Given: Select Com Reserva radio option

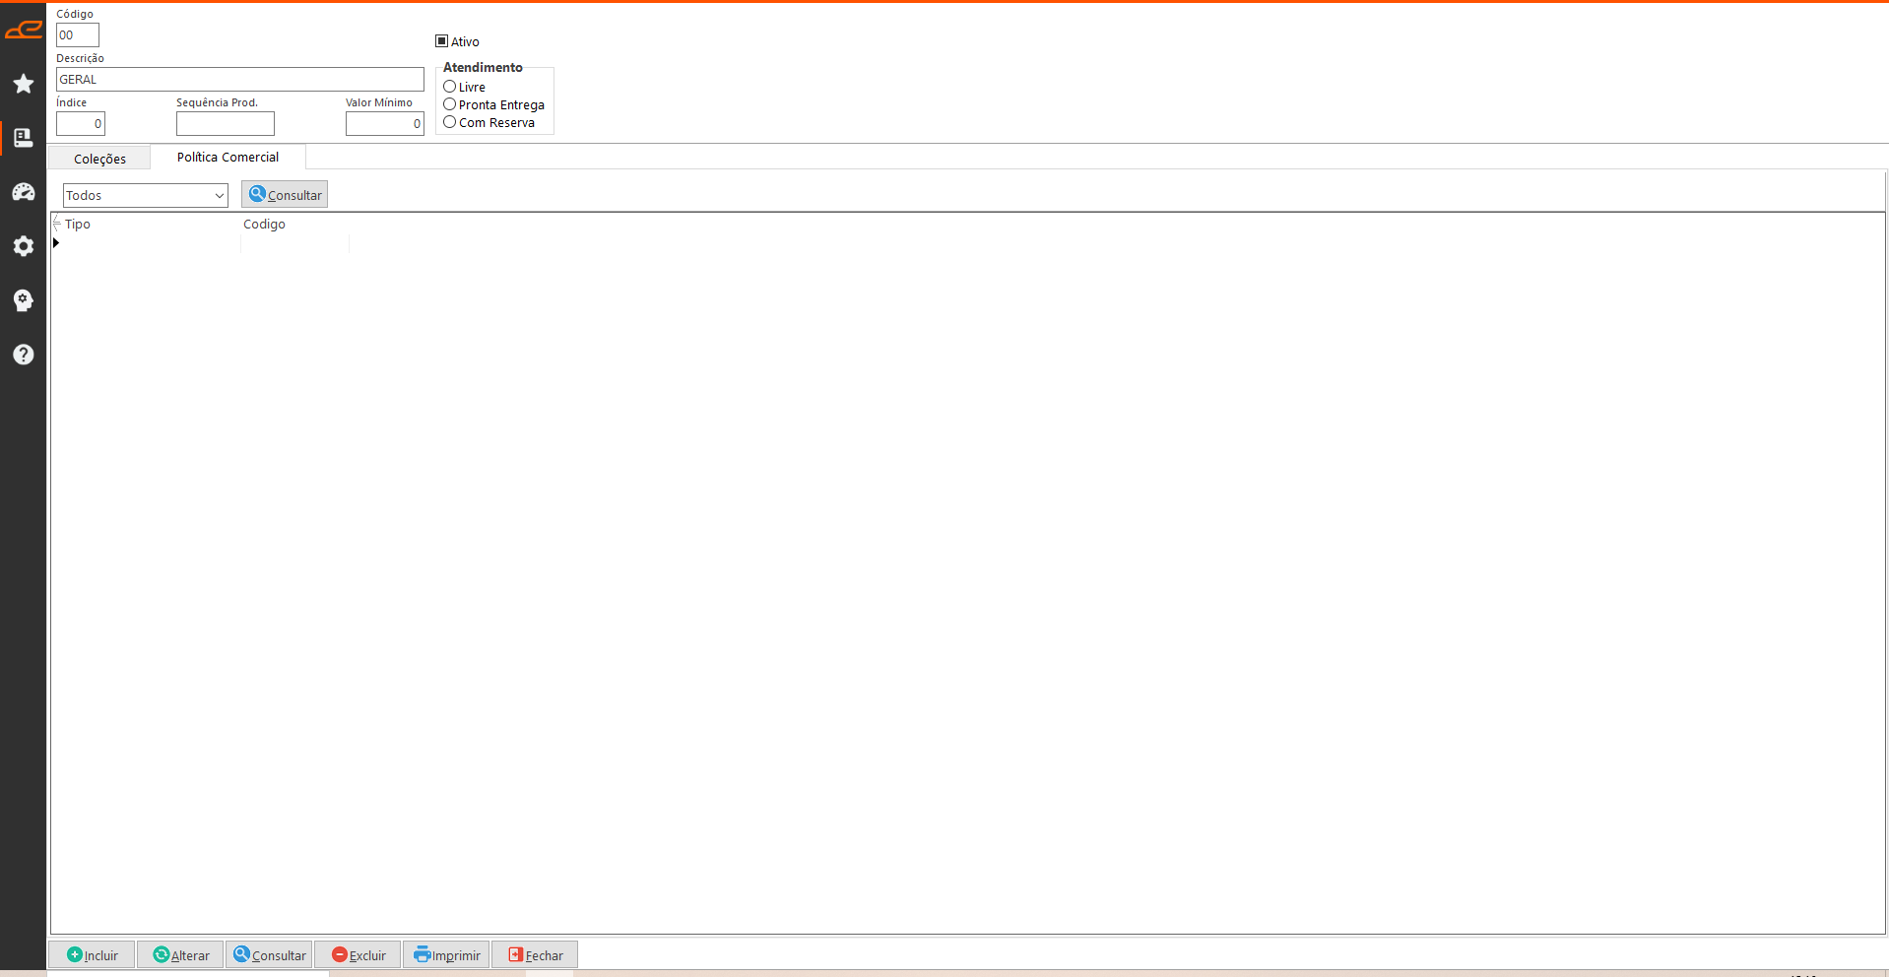Looking at the screenshot, I should 450,122.
